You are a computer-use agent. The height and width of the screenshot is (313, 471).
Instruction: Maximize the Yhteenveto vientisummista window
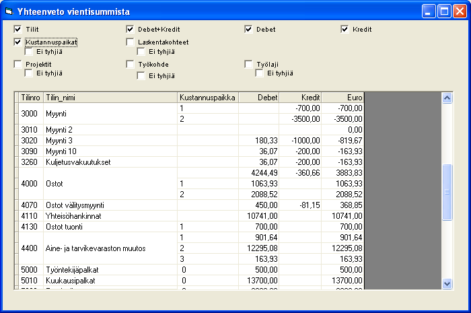click(x=444, y=11)
